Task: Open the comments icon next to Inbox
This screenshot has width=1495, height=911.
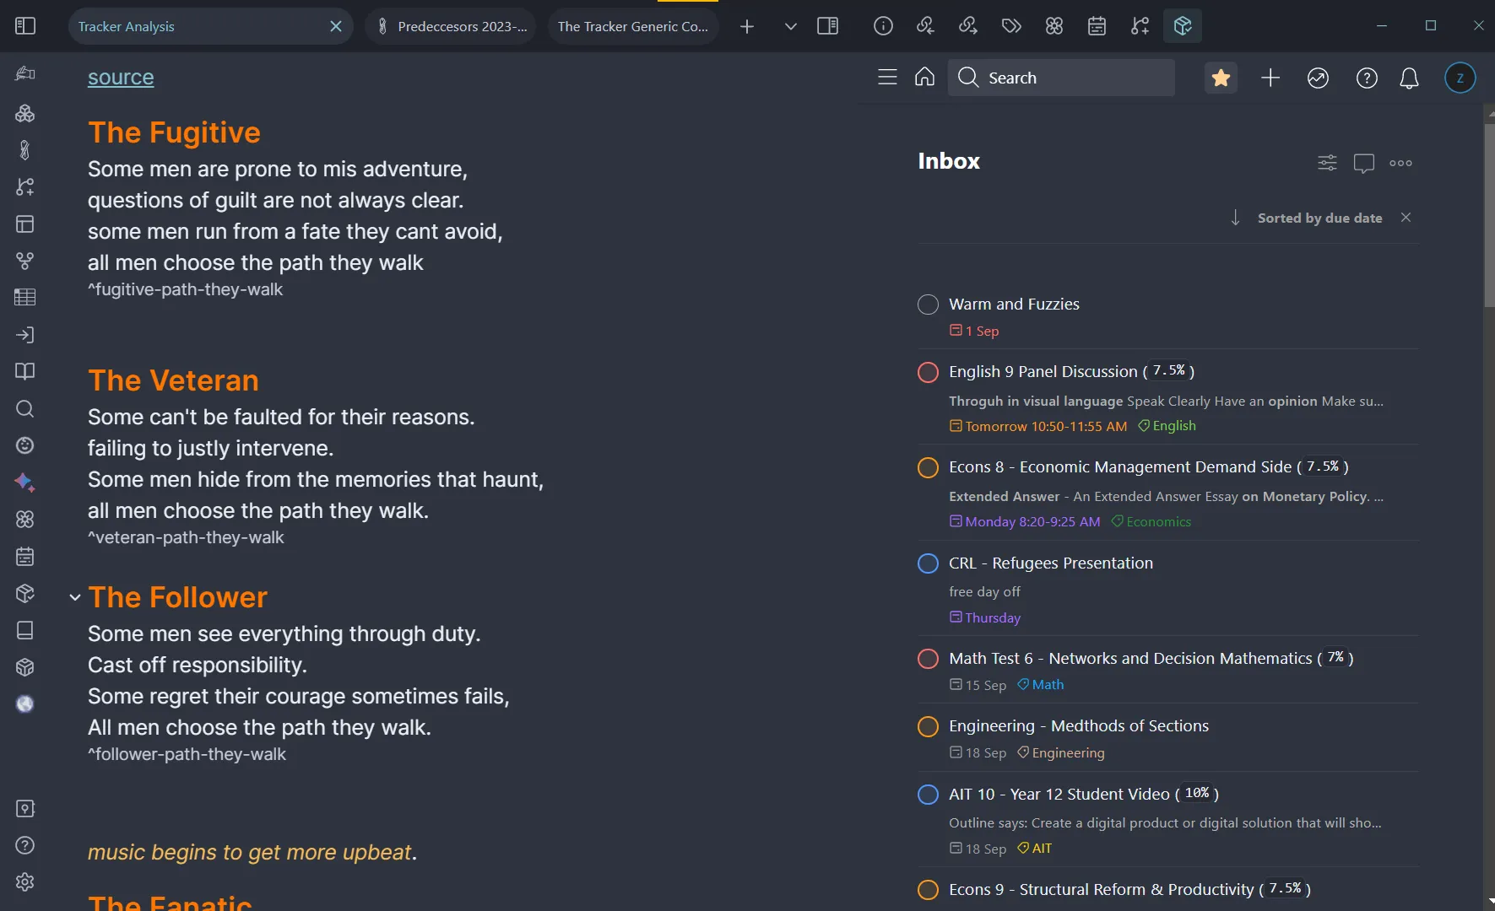Action: pyautogui.click(x=1363, y=163)
